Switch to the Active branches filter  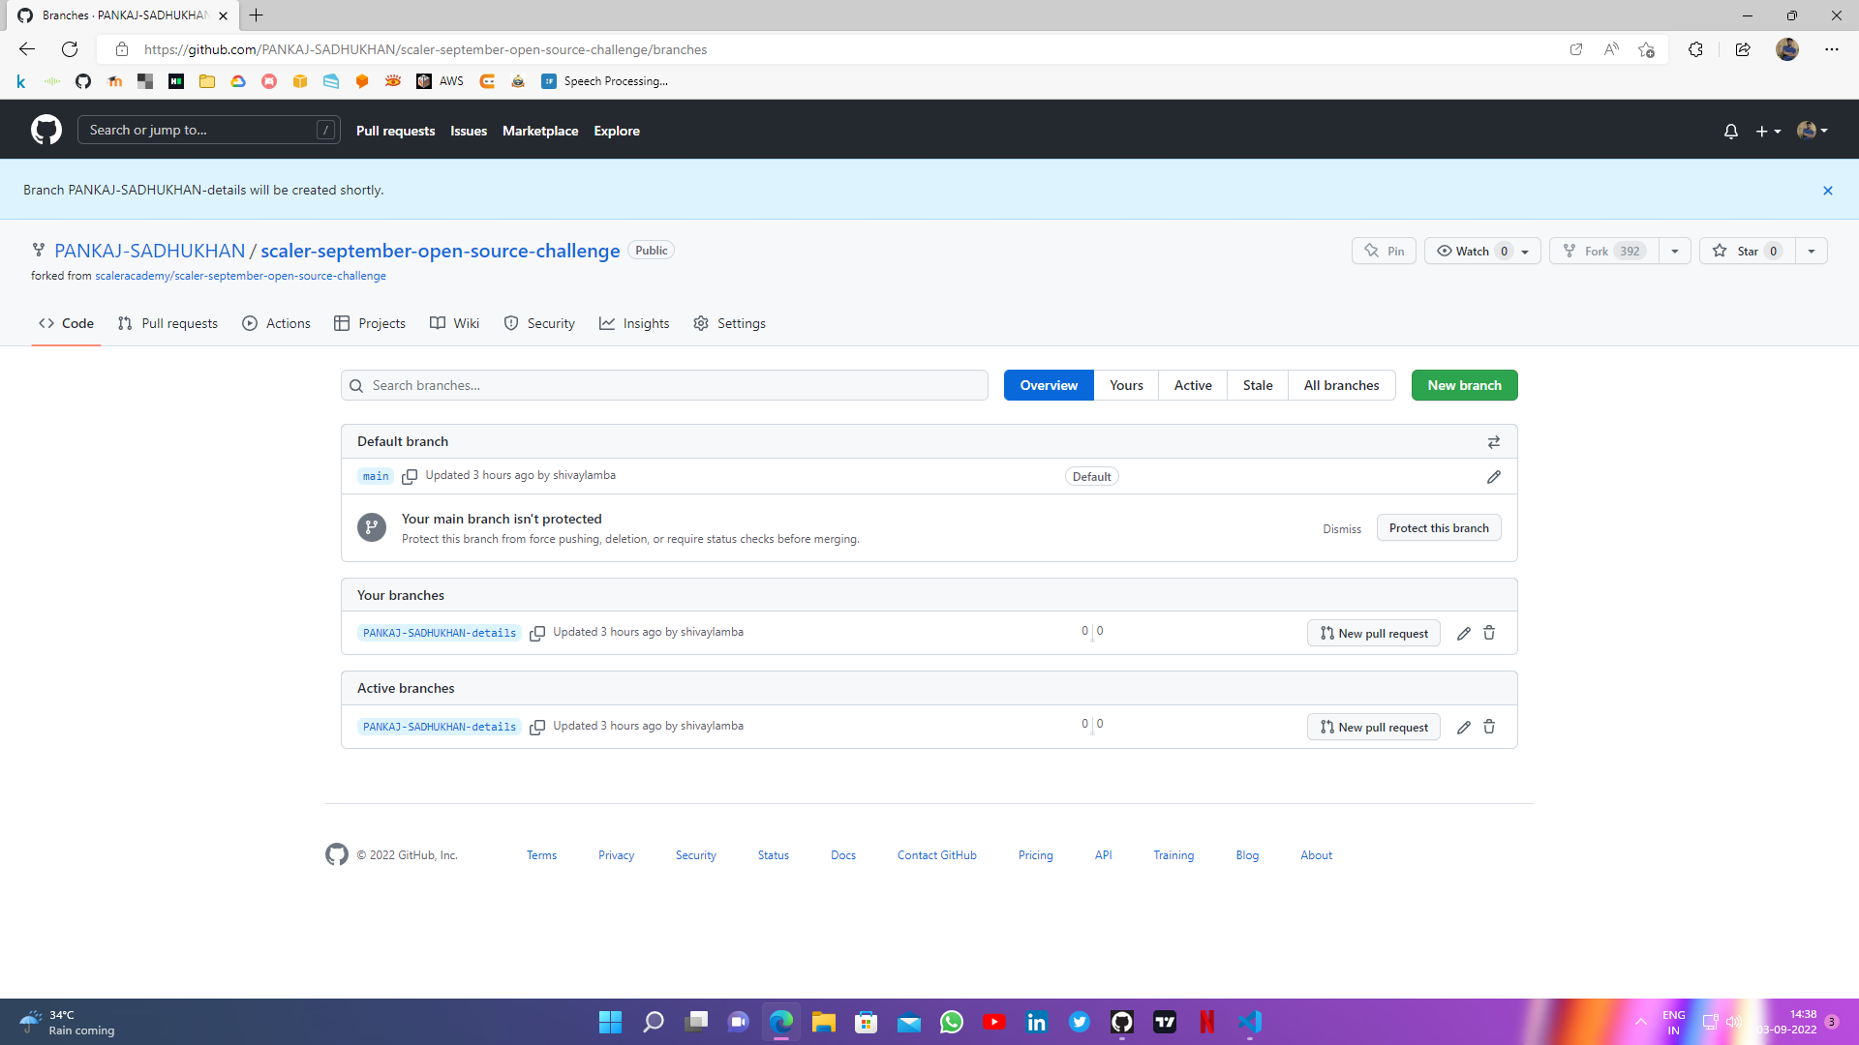pyautogui.click(x=1192, y=384)
